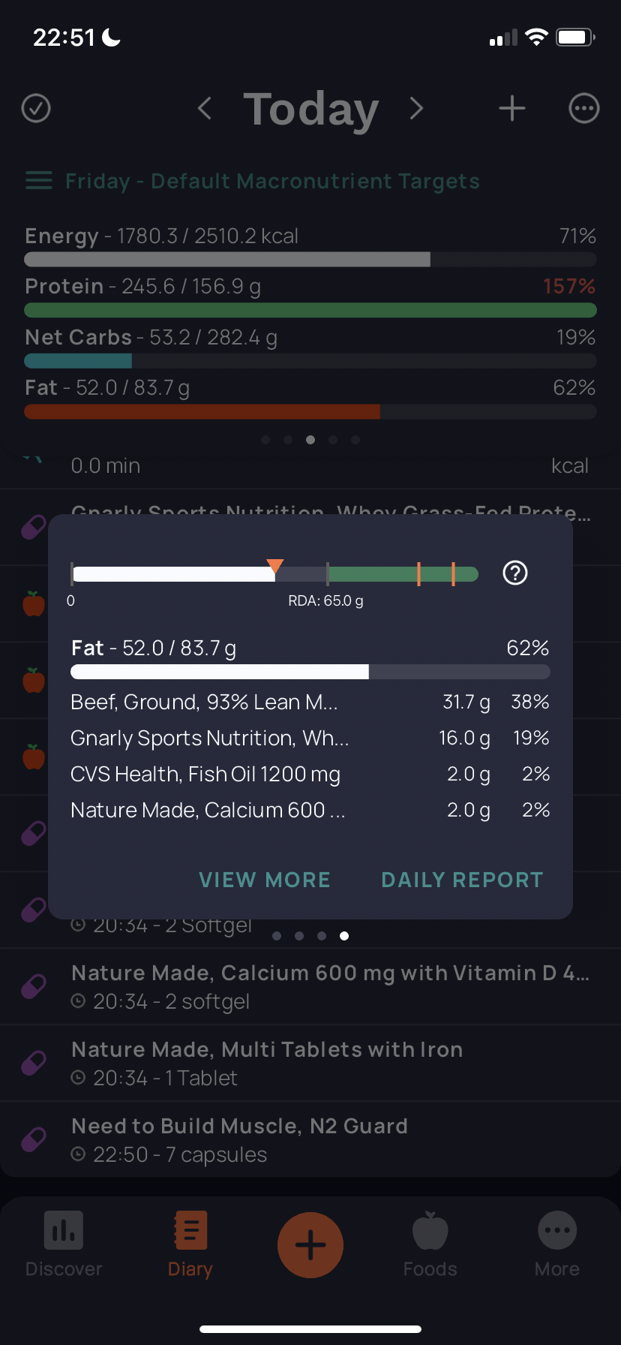Go to the next day arrow
The height and width of the screenshot is (1345, 621).
(x=417, y=108)
